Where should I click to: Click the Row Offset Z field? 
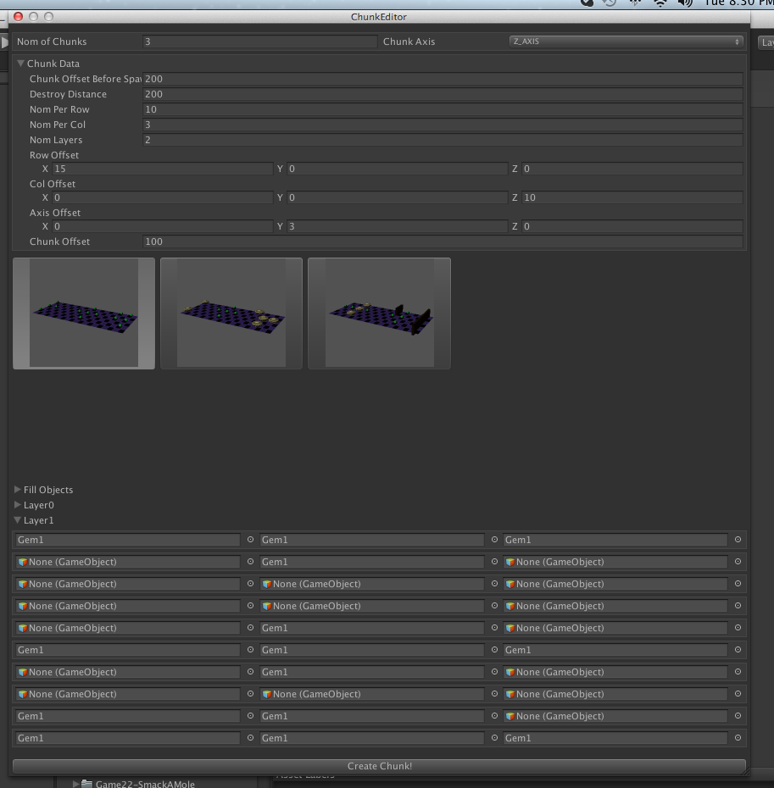click(x=632, y=169)
